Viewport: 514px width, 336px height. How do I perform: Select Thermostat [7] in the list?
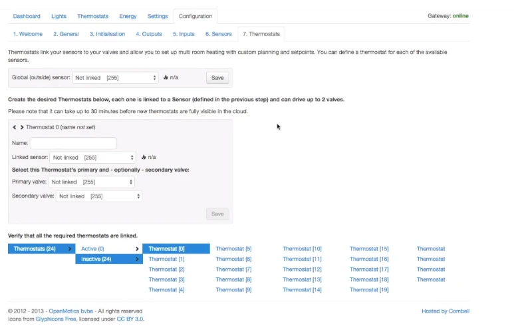(233, 269)
